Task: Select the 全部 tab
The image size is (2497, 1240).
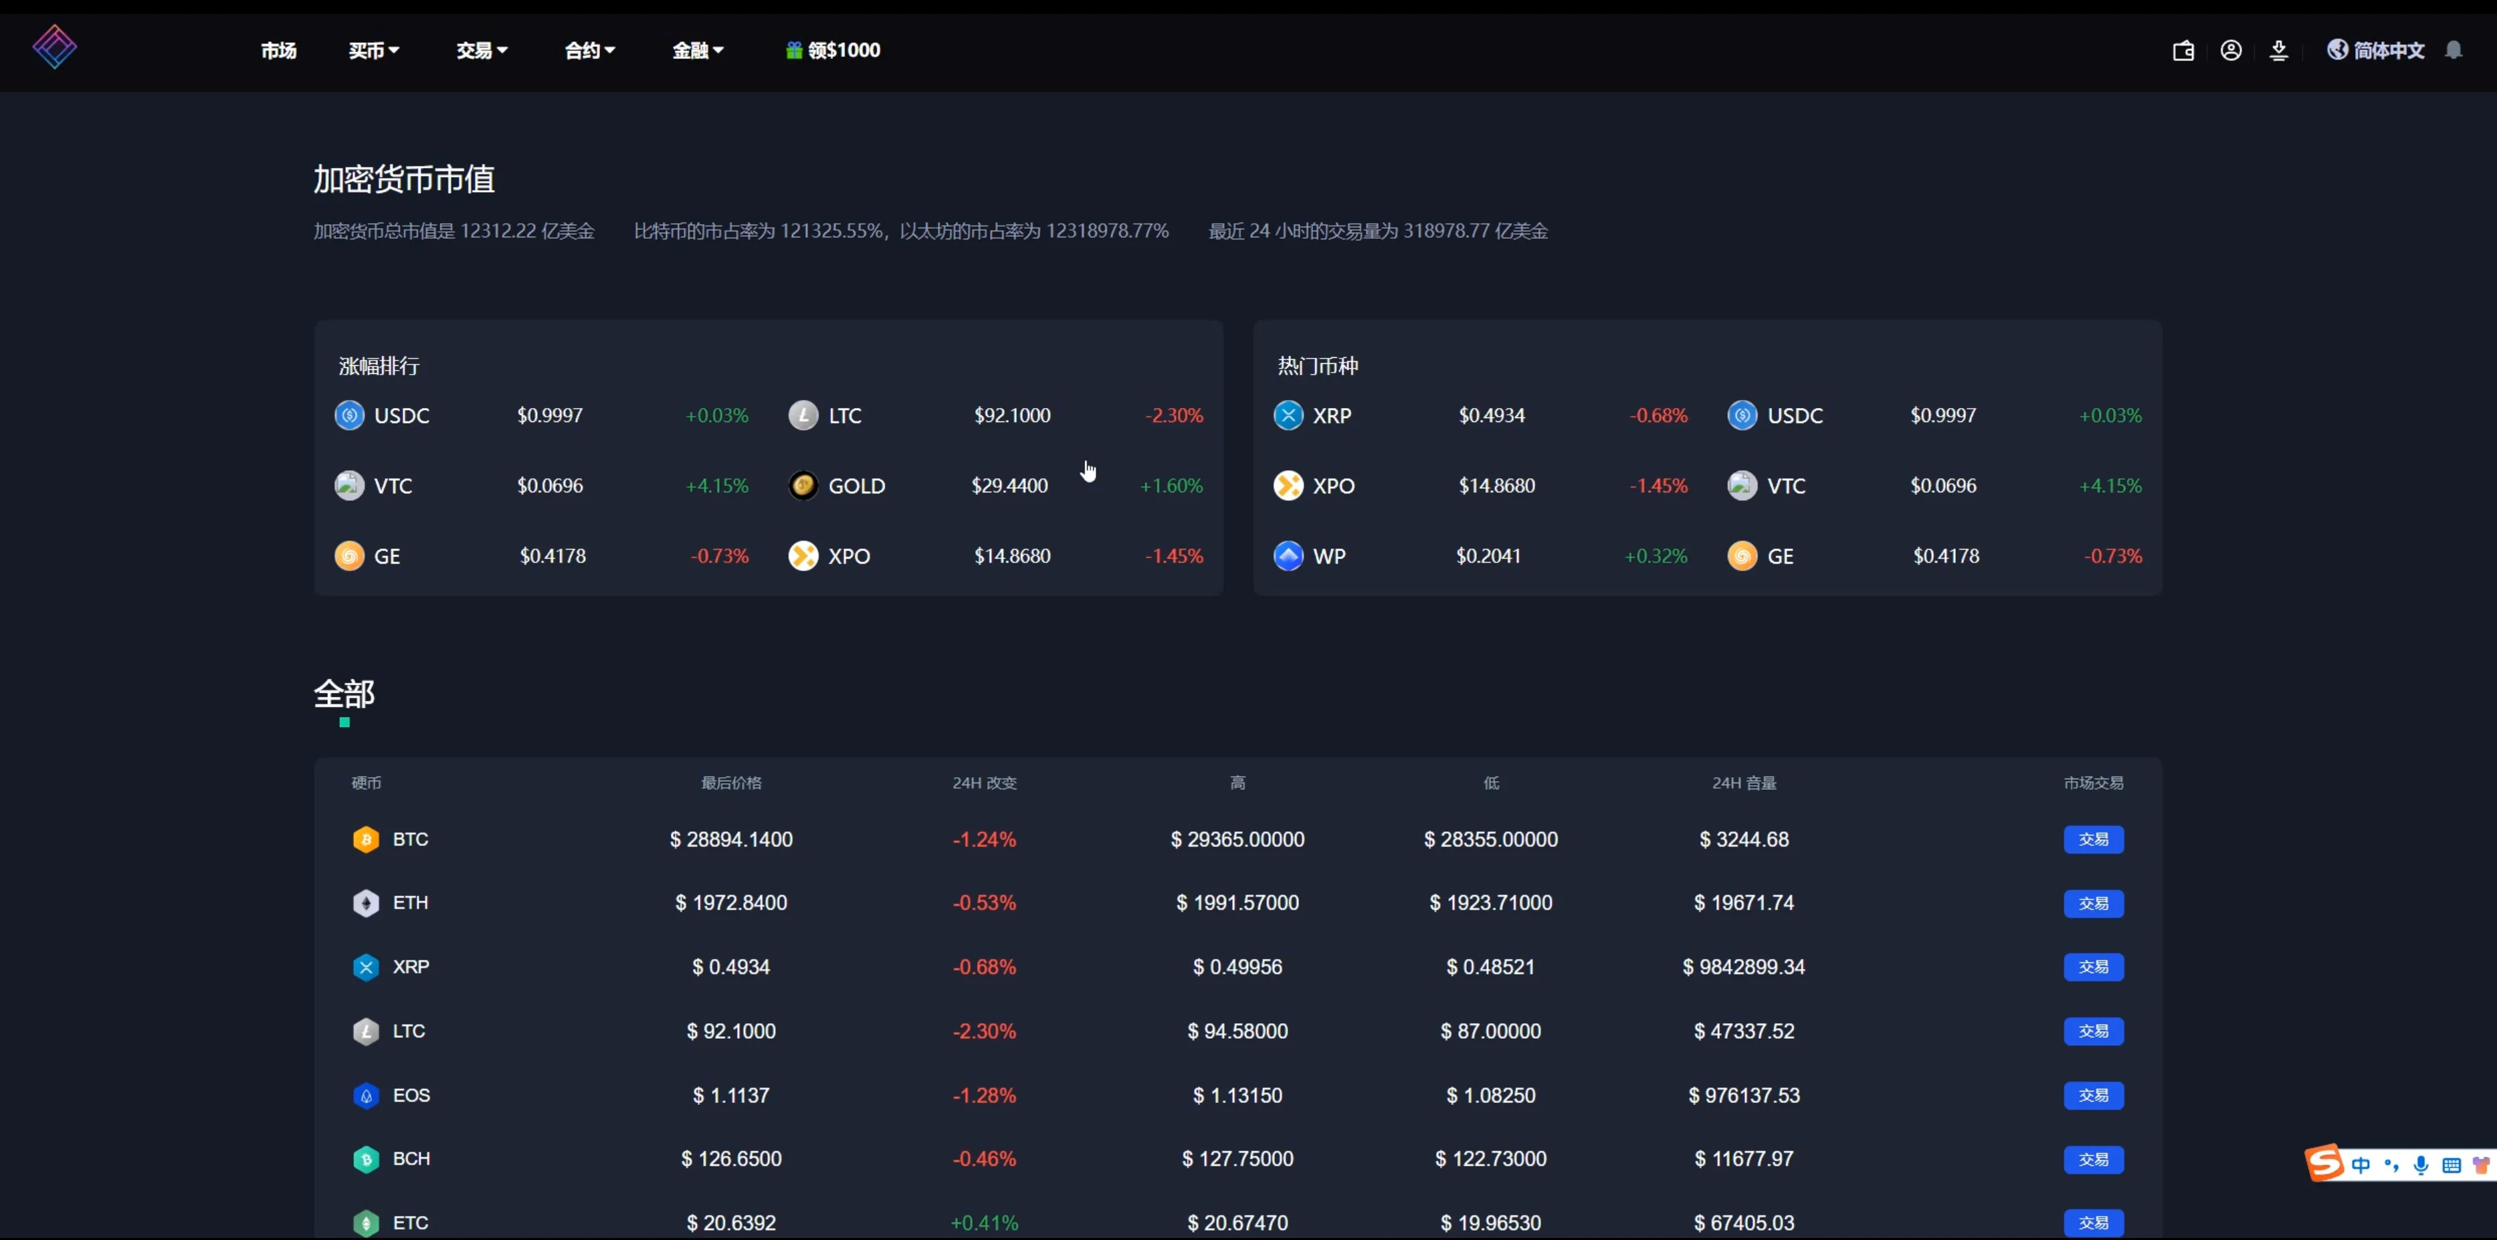Action: click(x=344, y=694)
